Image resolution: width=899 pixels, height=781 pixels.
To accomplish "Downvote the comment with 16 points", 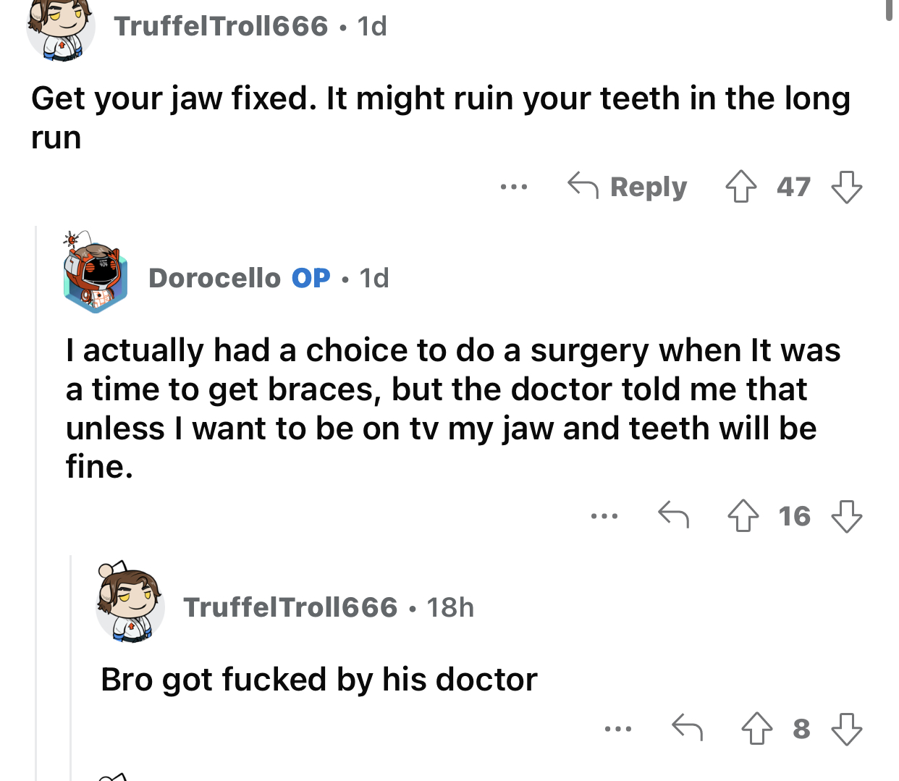I will point(846,516).
